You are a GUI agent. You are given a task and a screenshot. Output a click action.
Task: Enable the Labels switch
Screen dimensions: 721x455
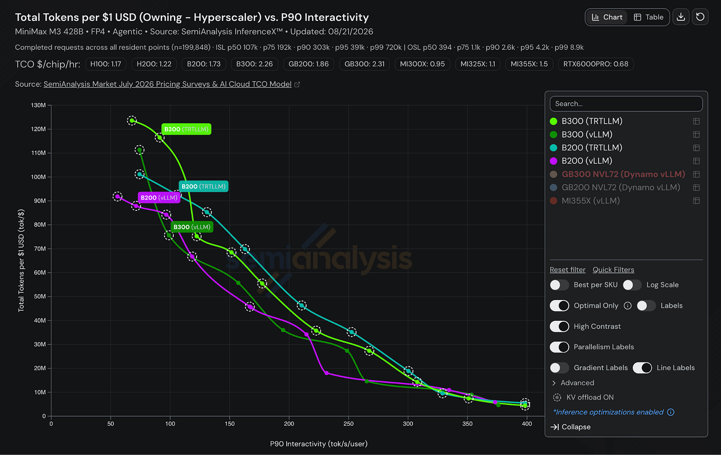click(x=646, y=305)
